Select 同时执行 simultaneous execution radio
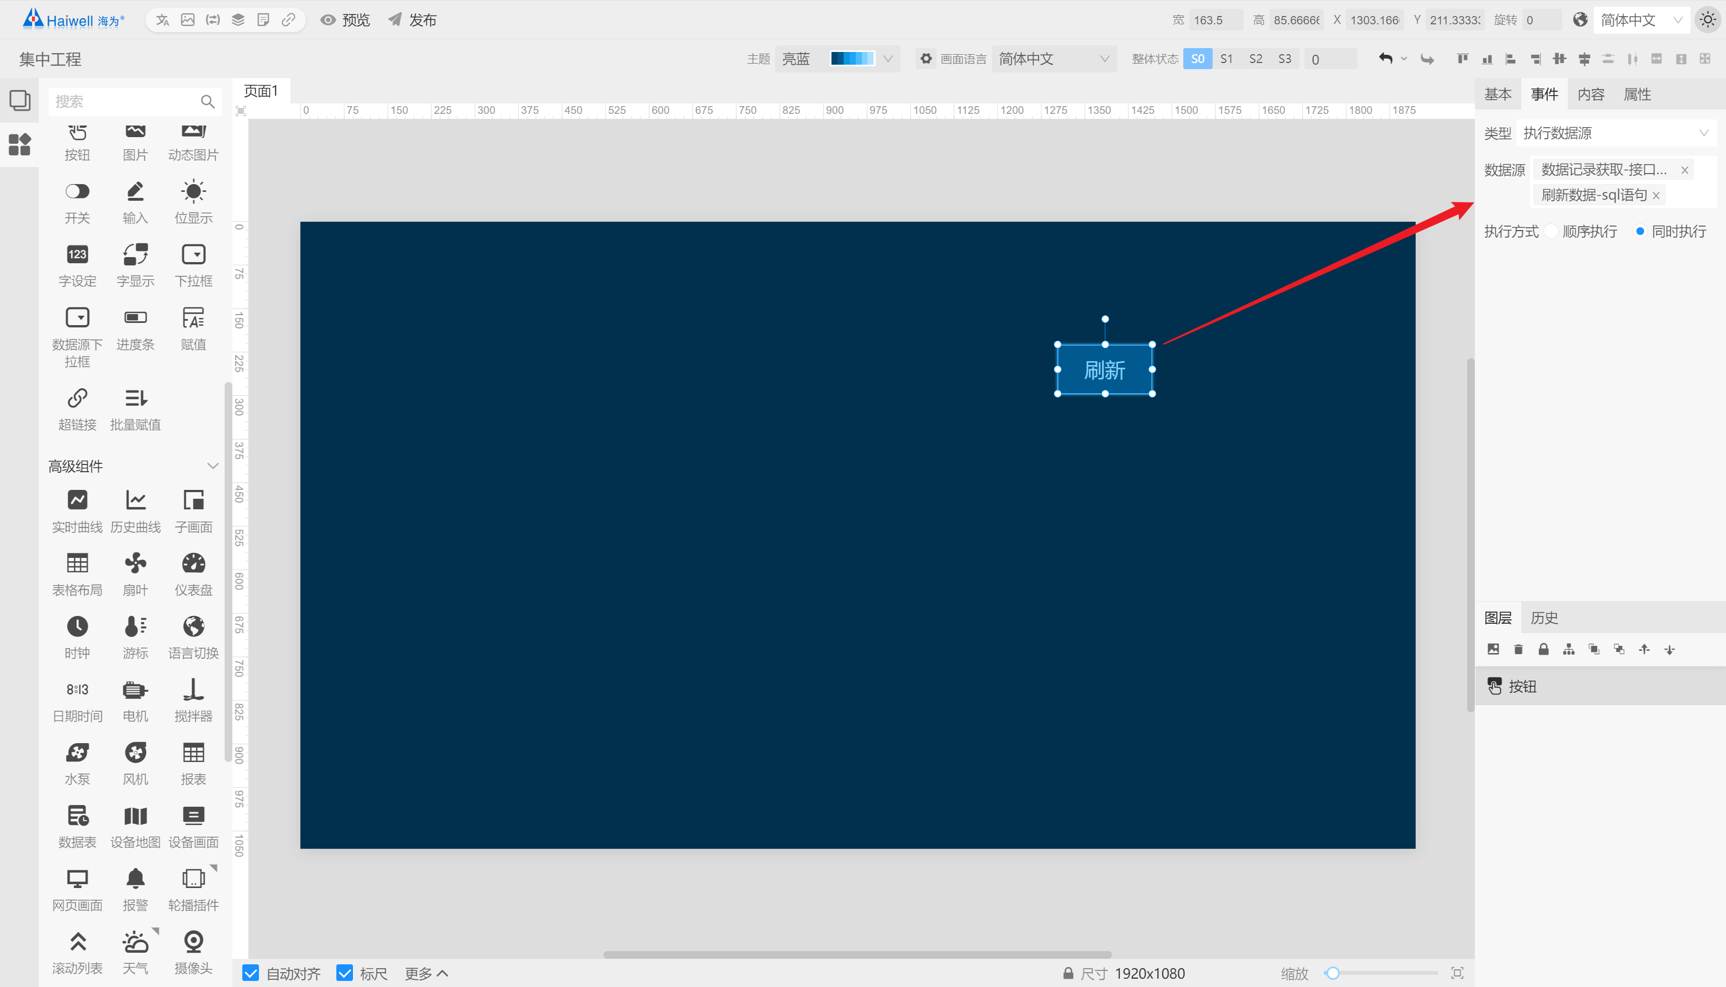The width and height of the screenshot is (1726, 987). [x=1639, y=231]
